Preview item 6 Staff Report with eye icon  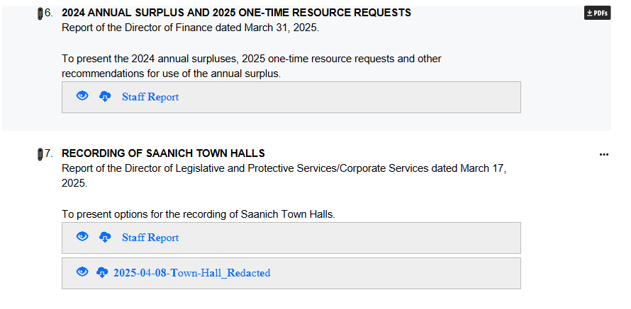pyautogui.click(x=82, y=96)
